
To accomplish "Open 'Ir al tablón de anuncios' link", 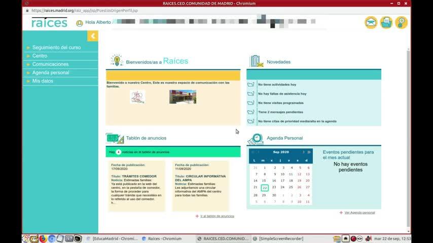I will (x=217, y=216).
